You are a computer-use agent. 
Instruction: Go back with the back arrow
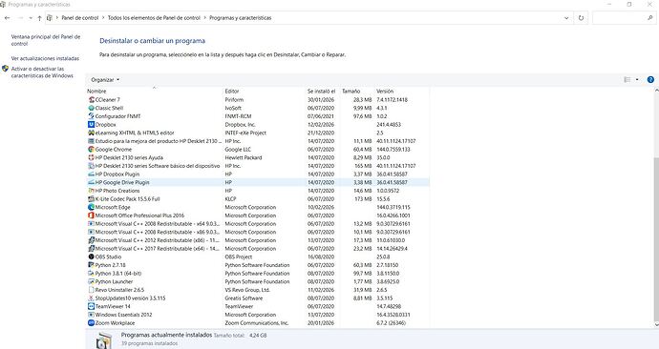pyautogui.click(x=7, y=18)
